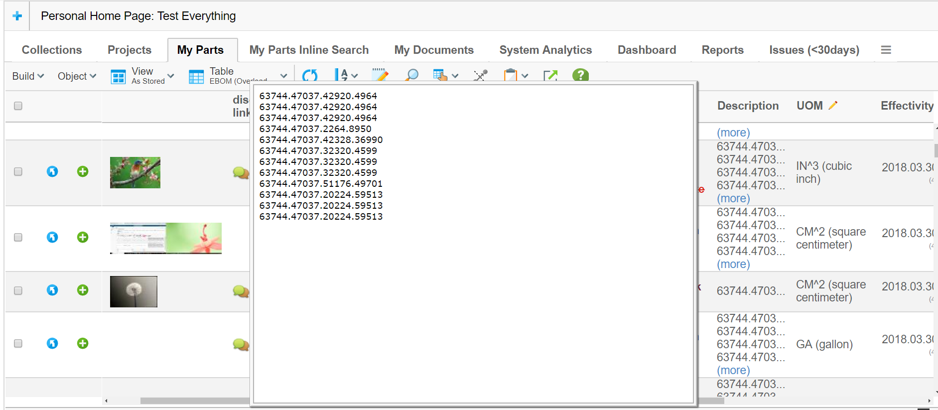Click the magnifying glass search icon
This screenshot has width=938, height=410.
click(411, 75)
